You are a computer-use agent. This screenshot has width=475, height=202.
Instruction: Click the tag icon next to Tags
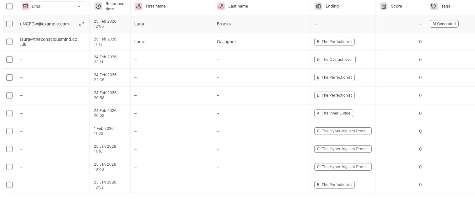coord(434,6)
